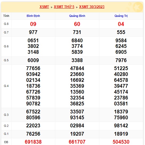Screen dimensions: 145x145
Task: Select Quảng Bình G.8 result 60
Action: [77, 24]
